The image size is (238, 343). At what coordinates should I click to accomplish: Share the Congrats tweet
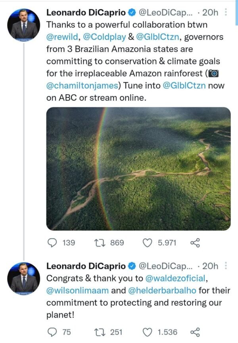coord(195,332)
